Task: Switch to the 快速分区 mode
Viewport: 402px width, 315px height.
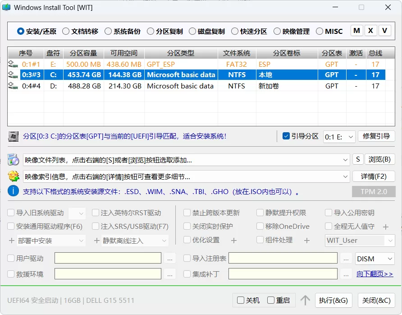Action: (x=235, y=30)
